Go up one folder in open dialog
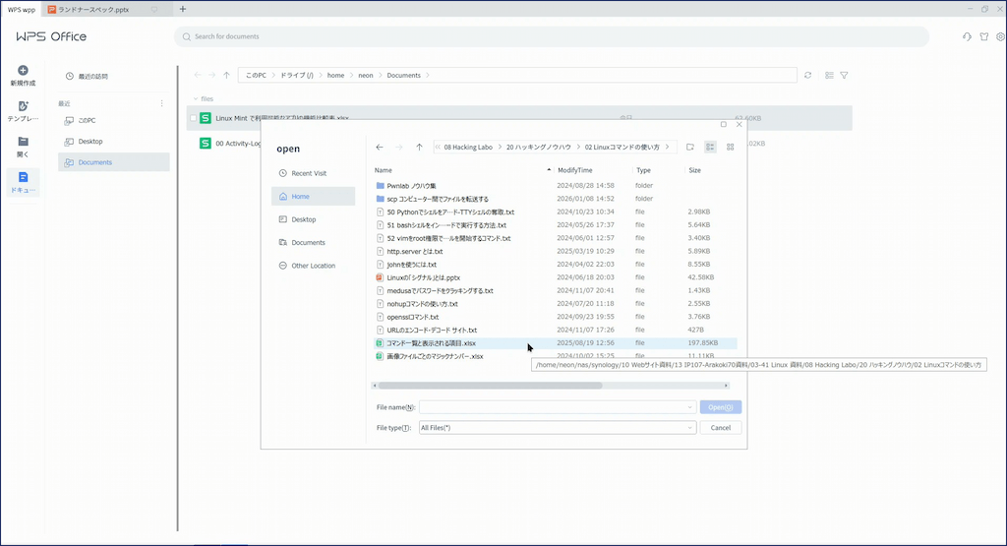Viewport: 1007px width, 546px height. pyautogui.click(x=419, y=148)
